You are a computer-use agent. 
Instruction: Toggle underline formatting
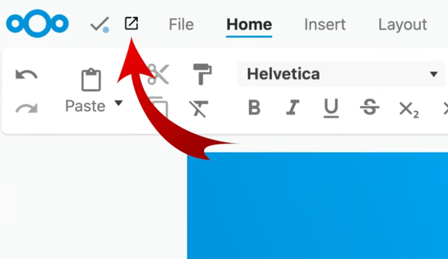331,108
